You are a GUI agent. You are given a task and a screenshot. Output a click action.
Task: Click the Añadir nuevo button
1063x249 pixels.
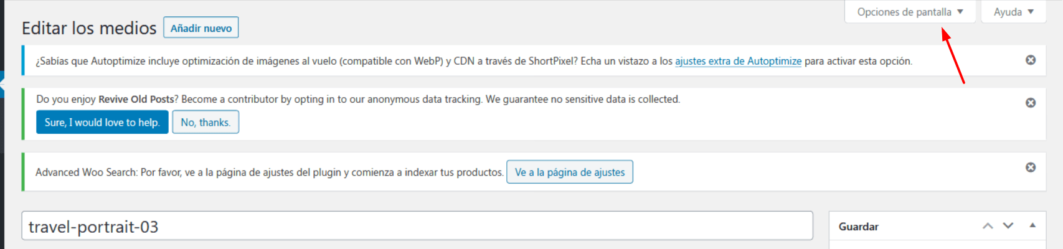(x=201, y=27)
